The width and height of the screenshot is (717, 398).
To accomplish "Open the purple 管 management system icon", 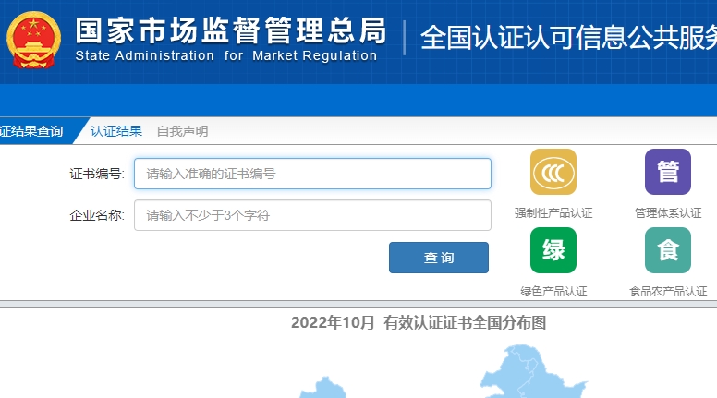I will coord(667,172).
